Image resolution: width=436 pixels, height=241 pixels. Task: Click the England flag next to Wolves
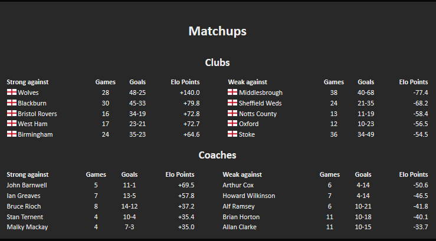coord(12,92)
